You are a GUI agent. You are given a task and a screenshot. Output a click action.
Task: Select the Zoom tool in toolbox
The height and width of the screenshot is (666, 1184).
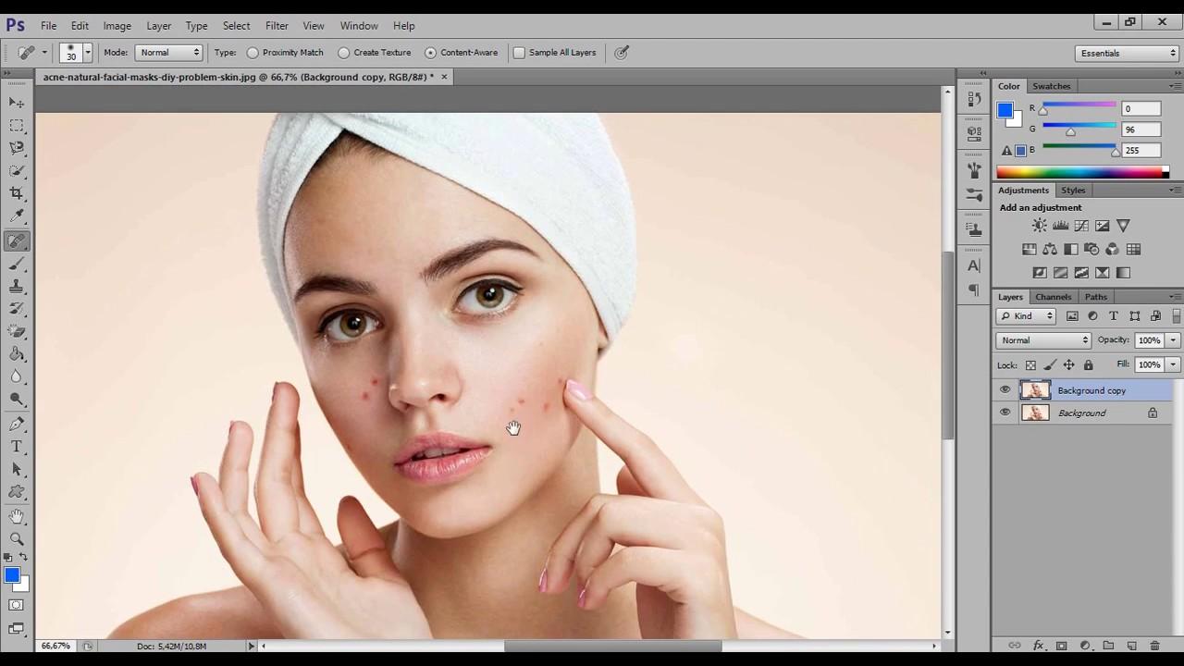coord(17,538)
